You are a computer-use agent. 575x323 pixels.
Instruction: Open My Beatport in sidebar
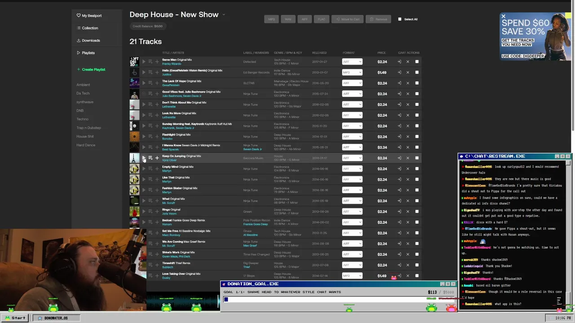click(x=89, y=16)
